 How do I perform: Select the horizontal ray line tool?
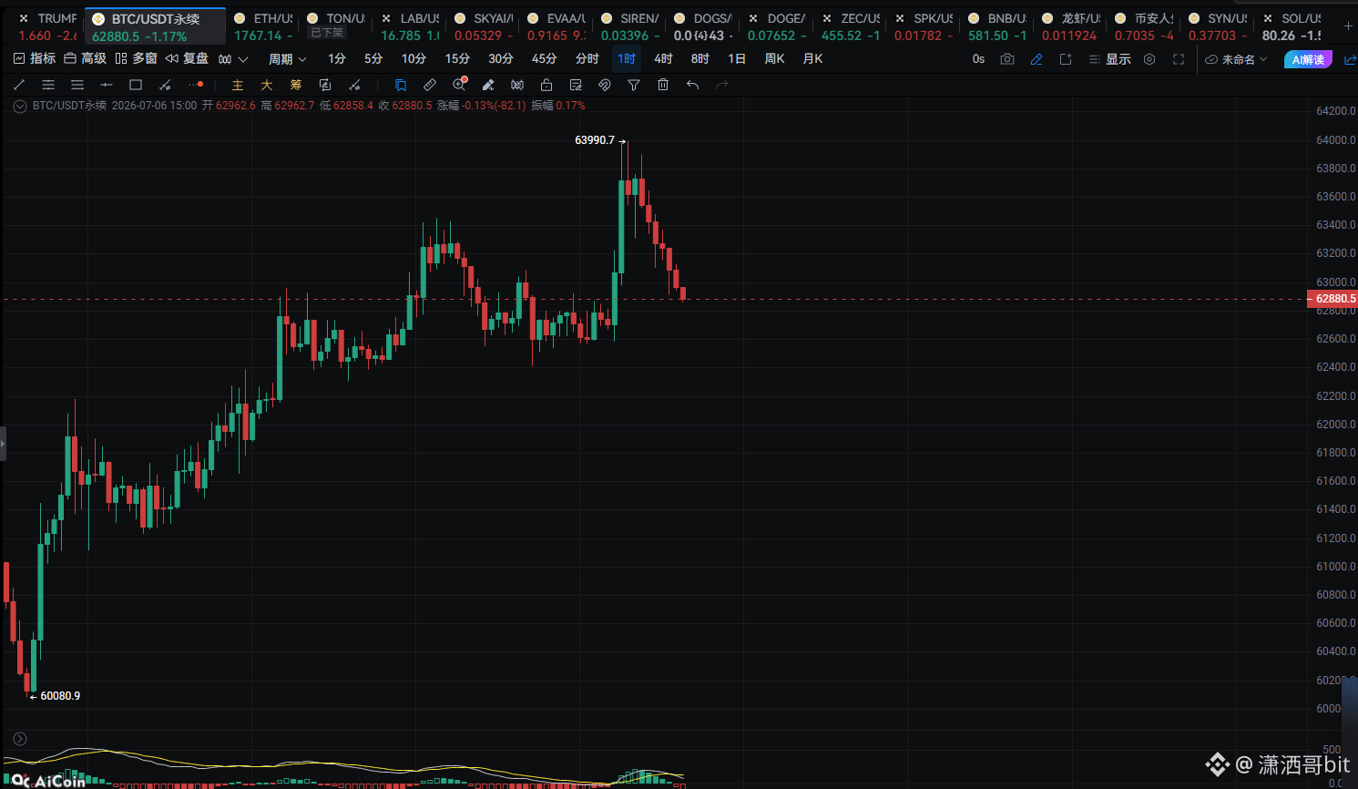coord(107,85)
